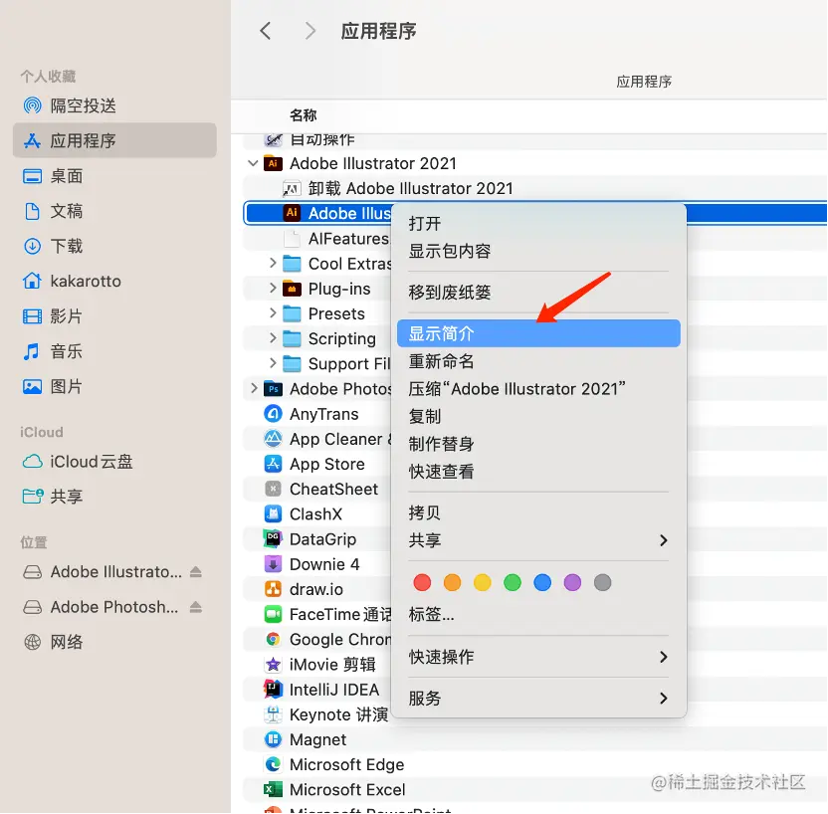Open 影片 Movies in sidebar
Screen dimensions: 828x814
point(114,316)
